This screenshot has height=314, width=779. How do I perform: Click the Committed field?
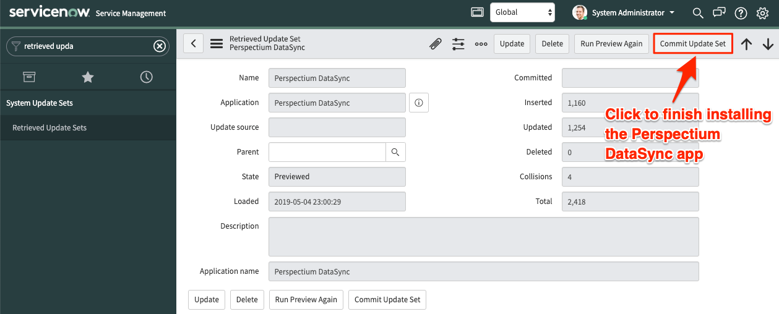tap(631, 78)
